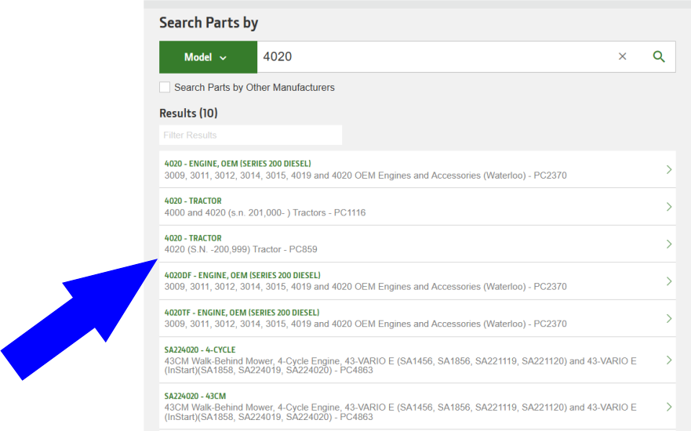Click chevron on SA224020 - 4-CYCLE row
This screenshot has height=431, width=691.
click(669, 360)
